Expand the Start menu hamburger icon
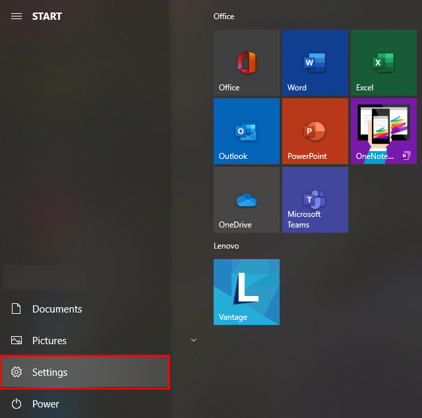Screen dimensions: 422x418 point(16,16)
